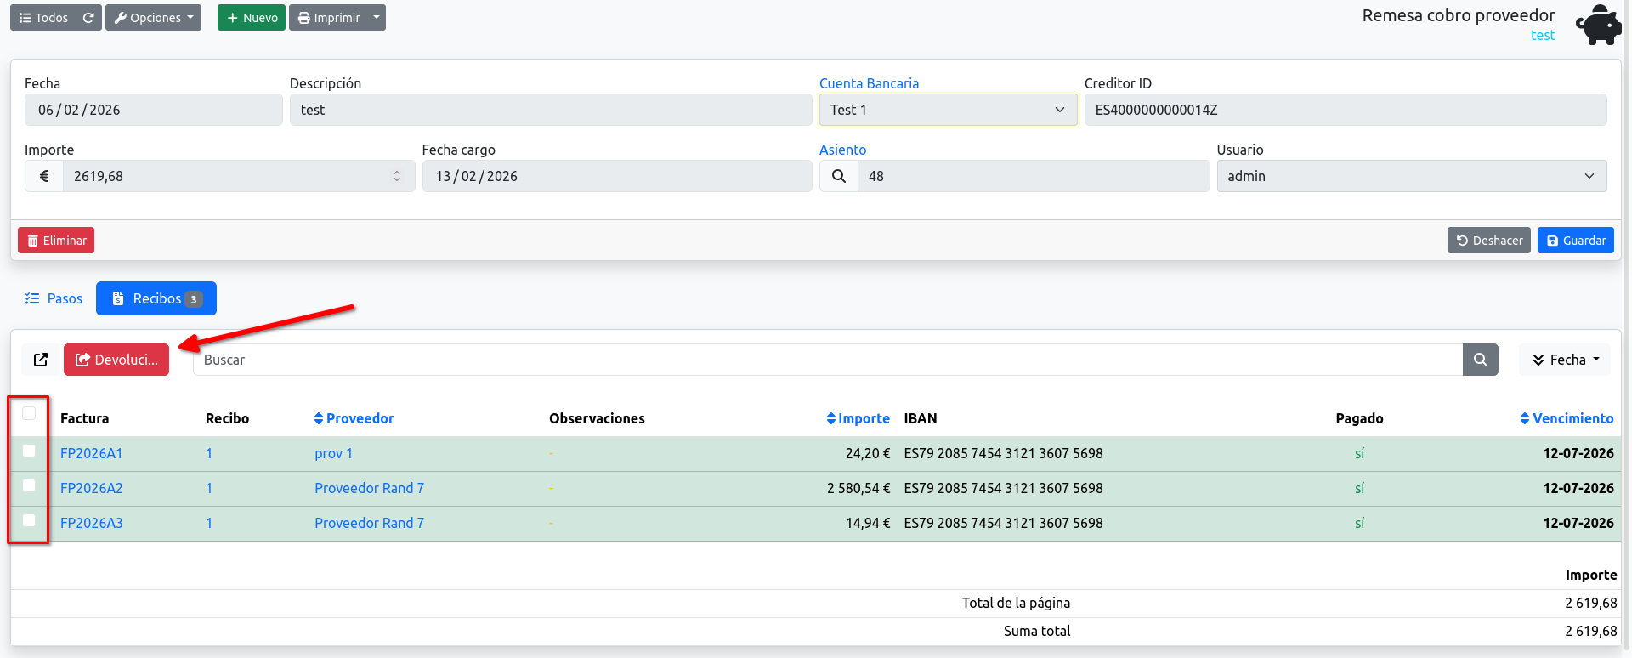Click the refresh icon beside Todos
Image resolution: width=1632 pixels, height=658 pixels.
coord(88,18)
